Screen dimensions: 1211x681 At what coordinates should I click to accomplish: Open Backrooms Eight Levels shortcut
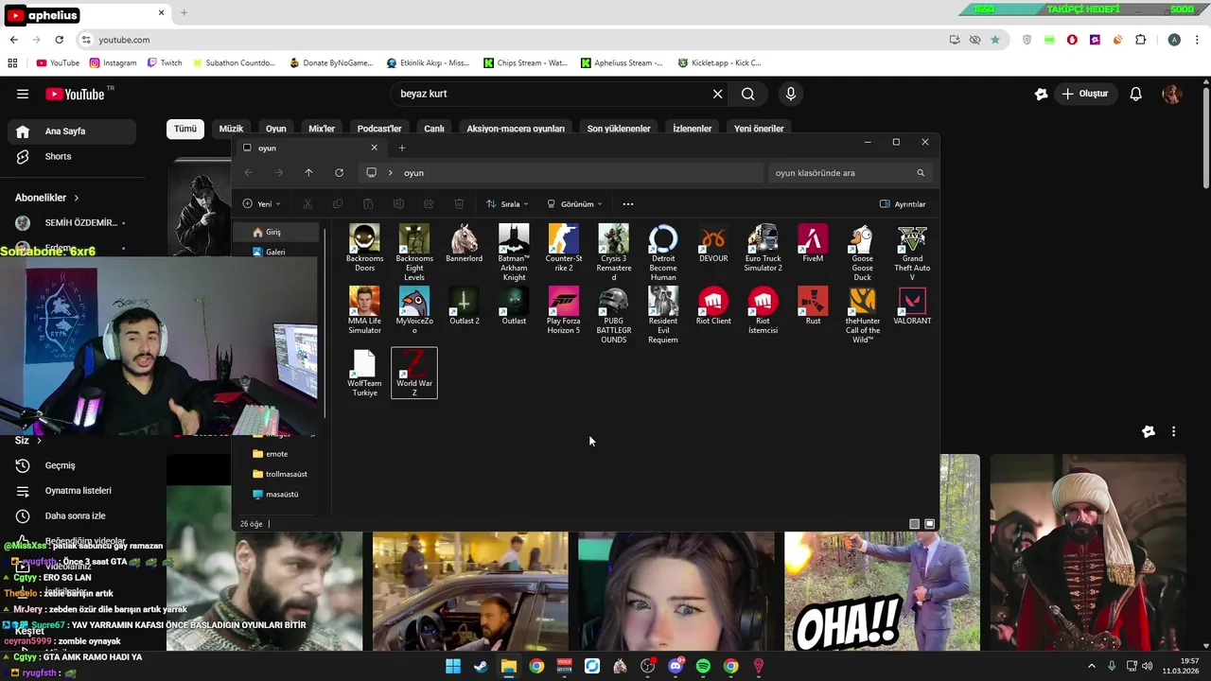click(x=414, y=253)
